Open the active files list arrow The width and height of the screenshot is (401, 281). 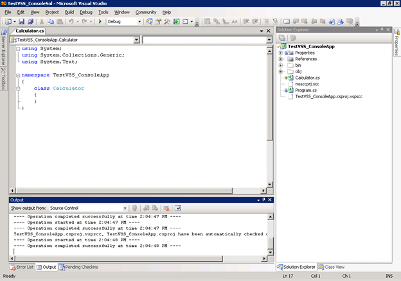point(262,31)
